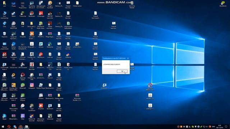
Task: Select the iFunbox shortcut
Action: pyautogui.click(x=41, y=96)
